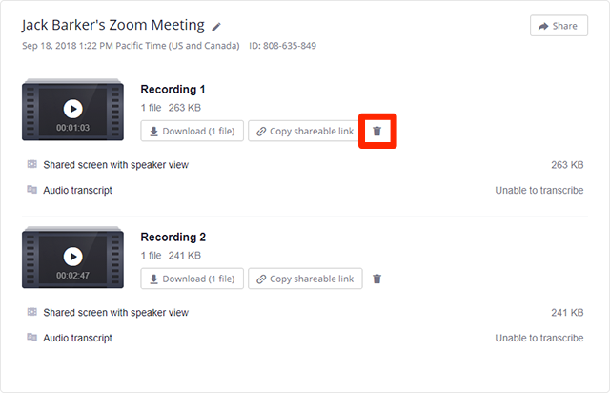Screen dimensions: 610x393
Task: Play Recording 2 video thumbnail
Action: [x=72, y=257]
